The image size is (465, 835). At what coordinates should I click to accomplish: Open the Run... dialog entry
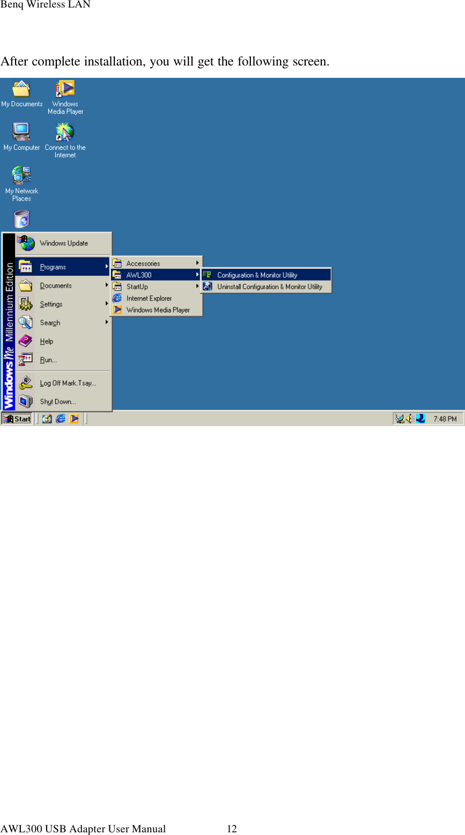coord(63,360)
